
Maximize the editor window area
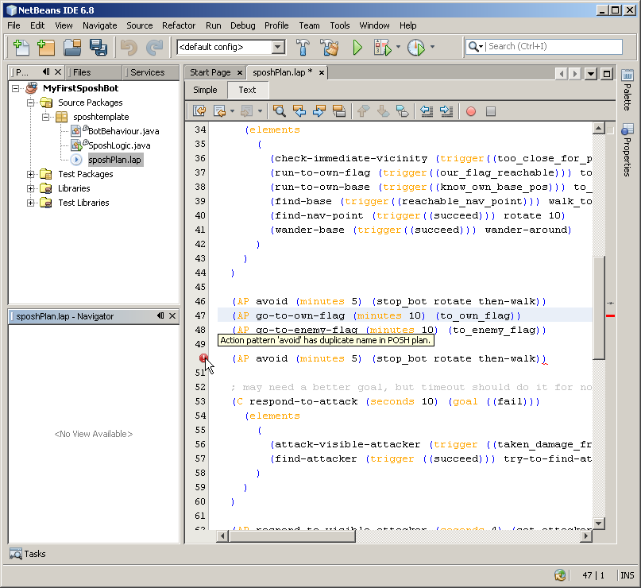click(607, 74)
